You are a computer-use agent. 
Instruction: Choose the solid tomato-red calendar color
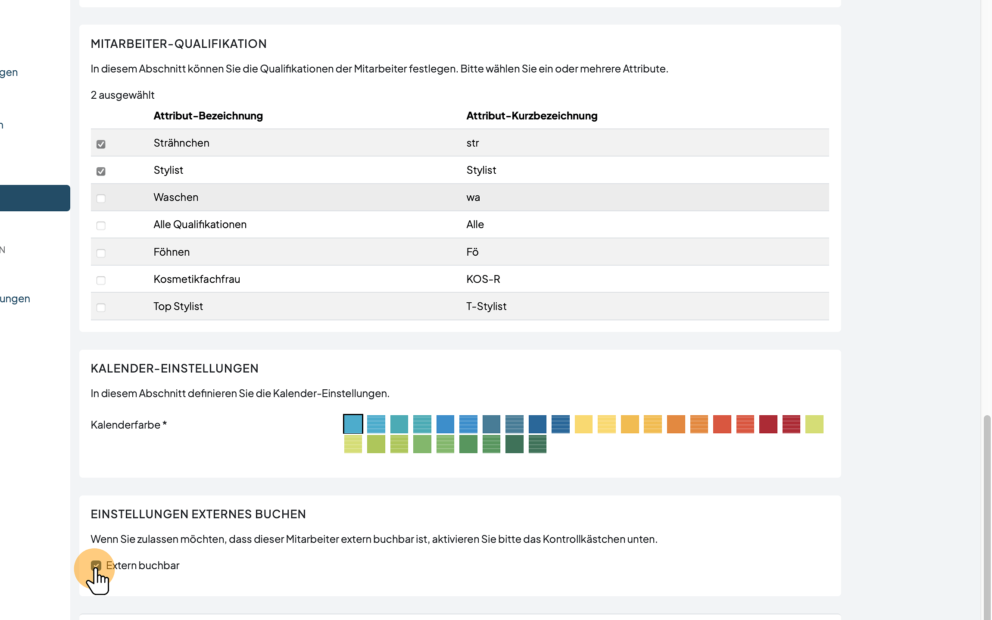[x=722, y=424]
